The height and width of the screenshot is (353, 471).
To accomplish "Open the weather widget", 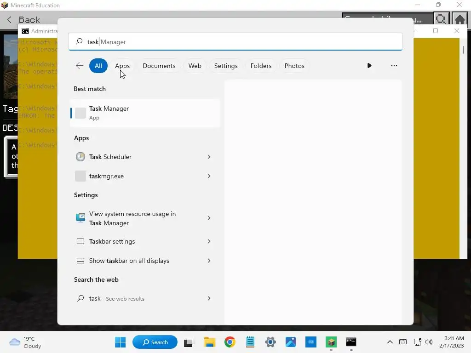I will (x=25, y=342).
